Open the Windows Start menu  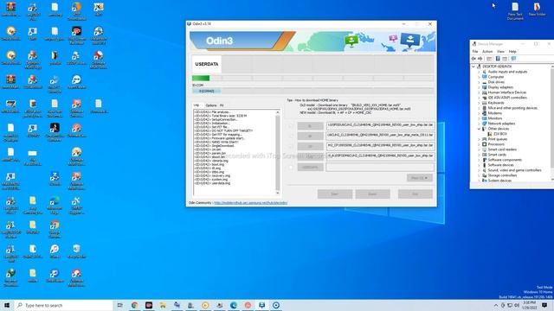click(7, 305)
